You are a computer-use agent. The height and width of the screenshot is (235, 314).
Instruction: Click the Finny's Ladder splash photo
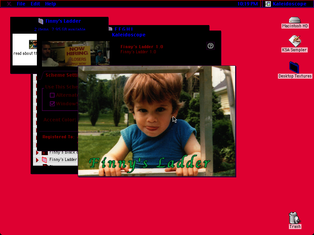click(157, 121)
